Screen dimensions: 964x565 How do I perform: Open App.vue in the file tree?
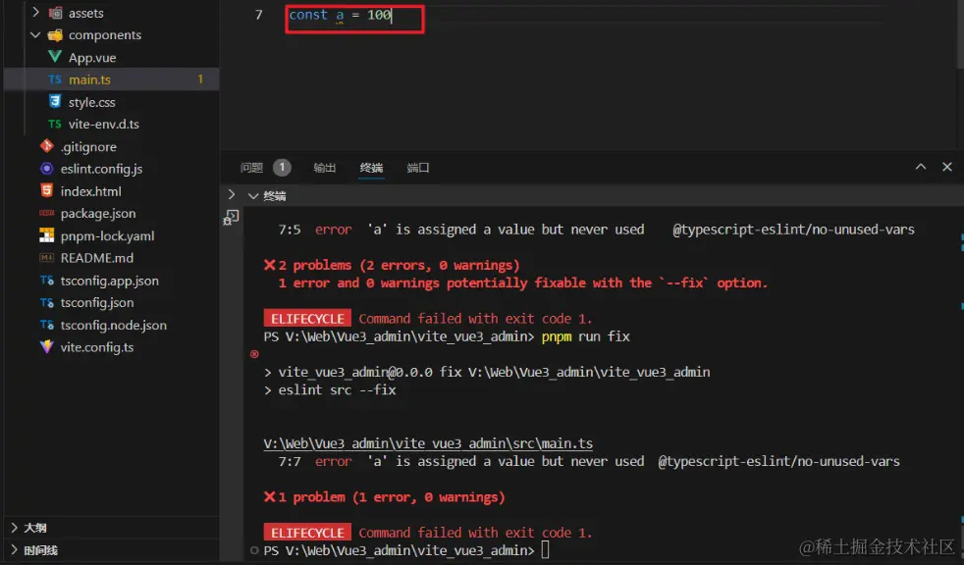coord(92,58)
